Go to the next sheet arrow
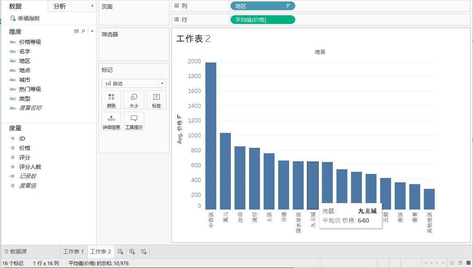 pos(437,263)
